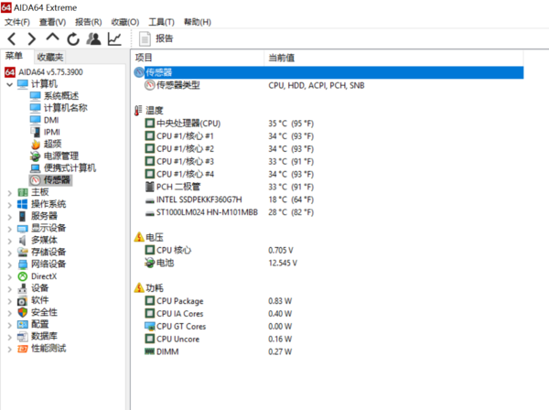Select the ST1000LM024 HN-M101MBB row

pyautogui.click(x=328, y=212)
